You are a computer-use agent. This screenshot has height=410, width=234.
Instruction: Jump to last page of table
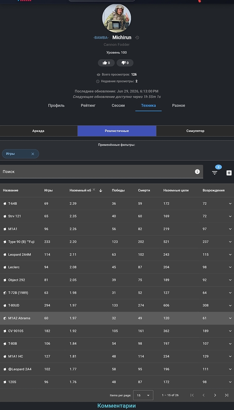point(226,395)
